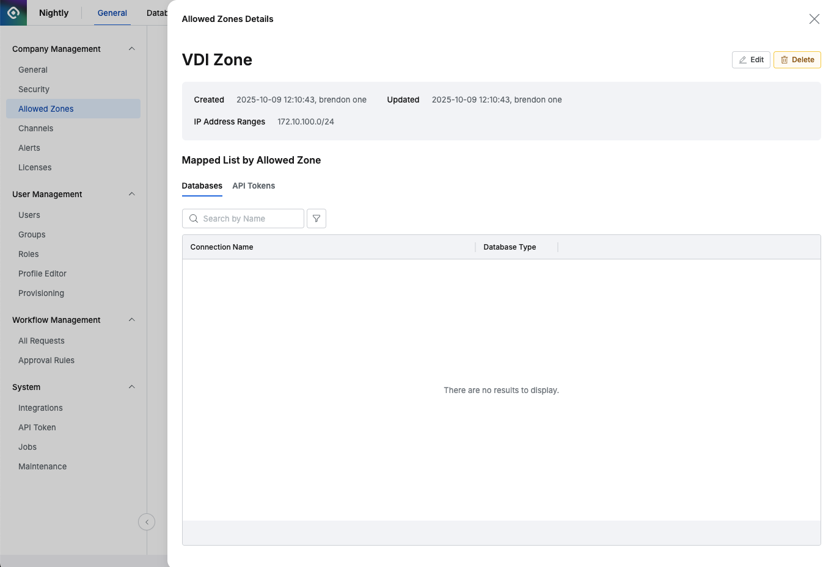The height and width of the screenshot is (567, 834).
Task: Sort by Connection Name column header
Action: (222, 247)
